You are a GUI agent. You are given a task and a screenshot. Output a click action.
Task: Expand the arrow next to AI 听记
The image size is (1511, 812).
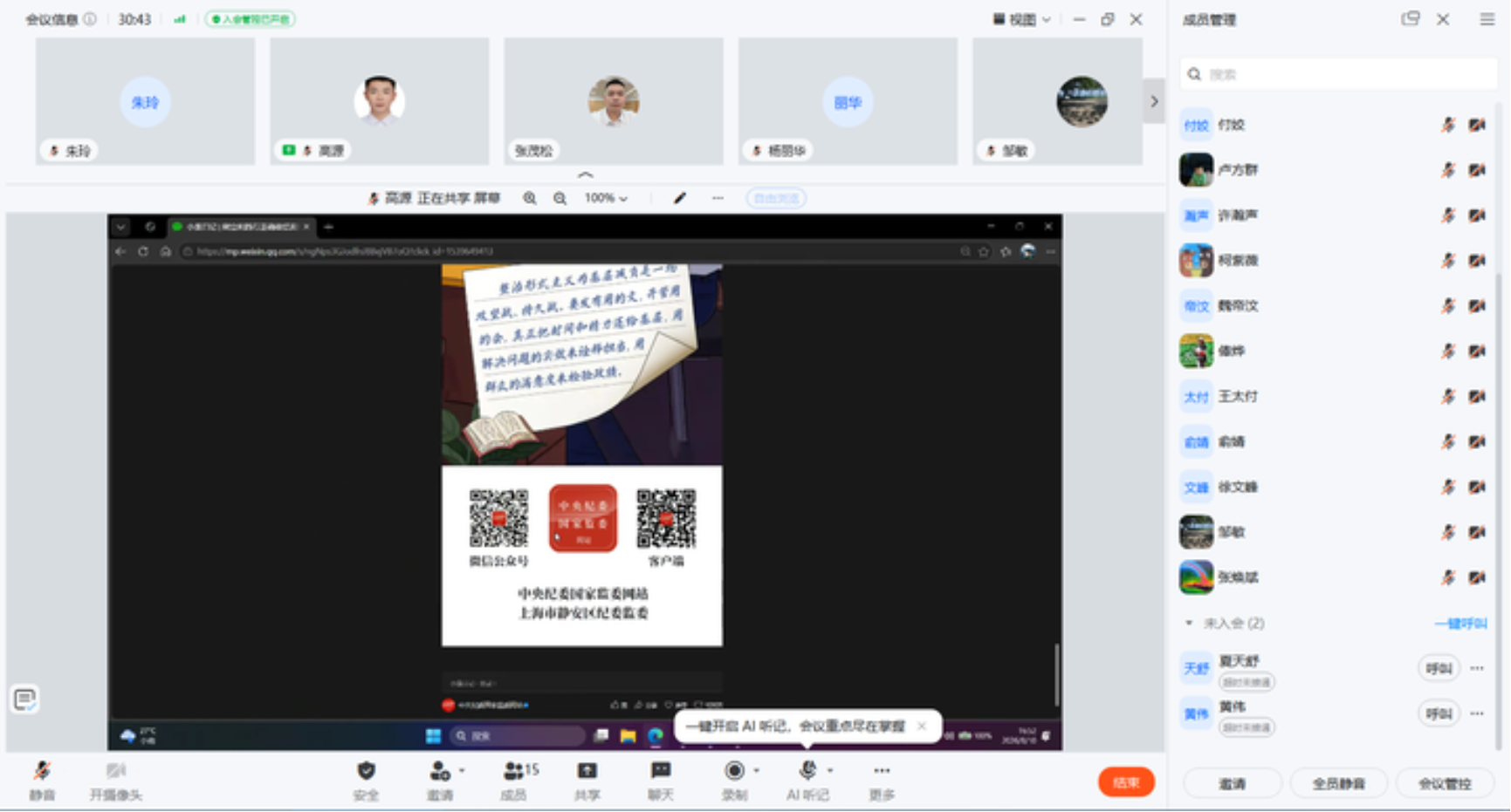(830, 770)
